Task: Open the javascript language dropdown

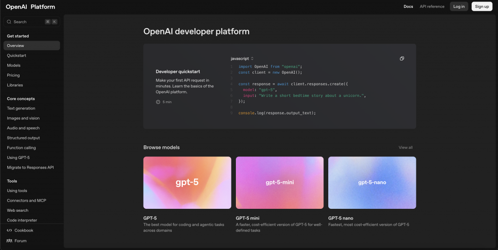Action: (242, 59)
